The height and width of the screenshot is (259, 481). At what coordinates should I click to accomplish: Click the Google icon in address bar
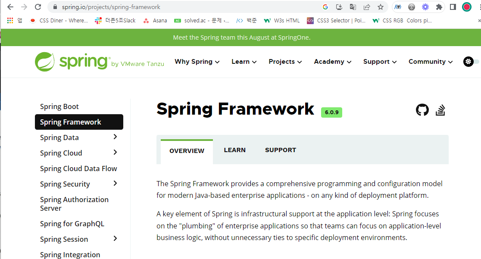coord(325,7)
